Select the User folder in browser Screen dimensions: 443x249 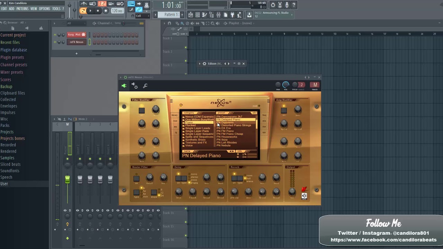coord(24,184)
